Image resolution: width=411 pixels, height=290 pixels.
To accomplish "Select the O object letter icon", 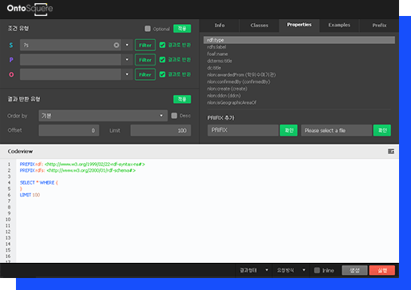I will click(11, 74).
